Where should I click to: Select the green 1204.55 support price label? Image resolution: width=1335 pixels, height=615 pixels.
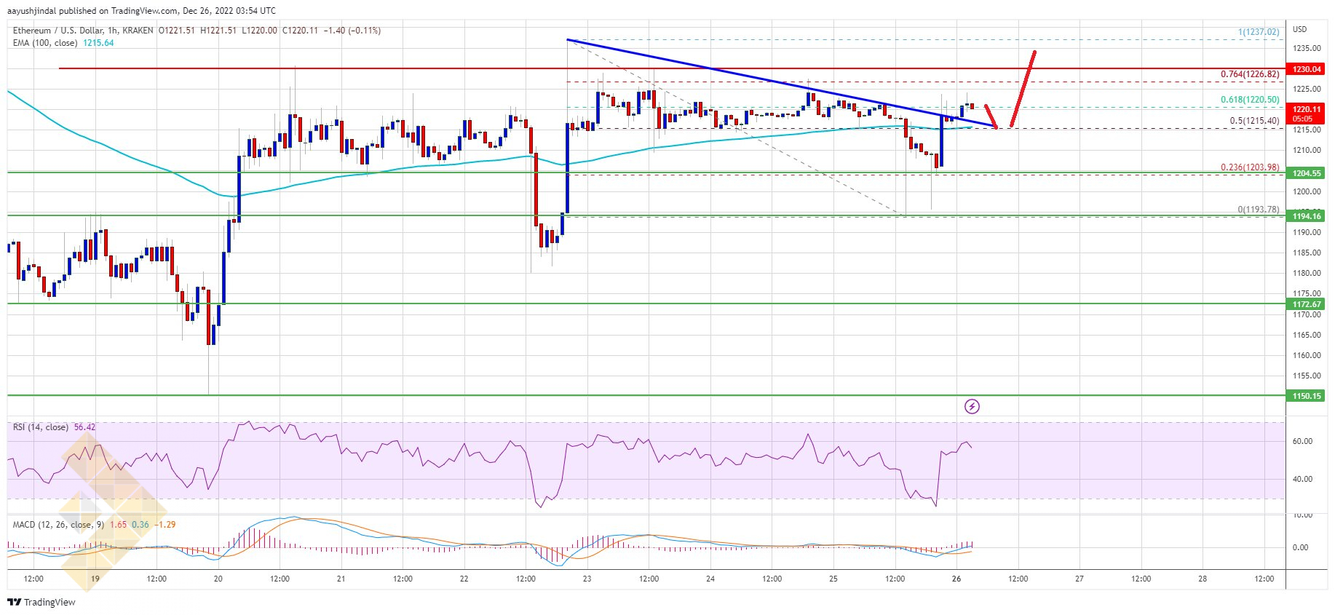[x=1307, y=173]
